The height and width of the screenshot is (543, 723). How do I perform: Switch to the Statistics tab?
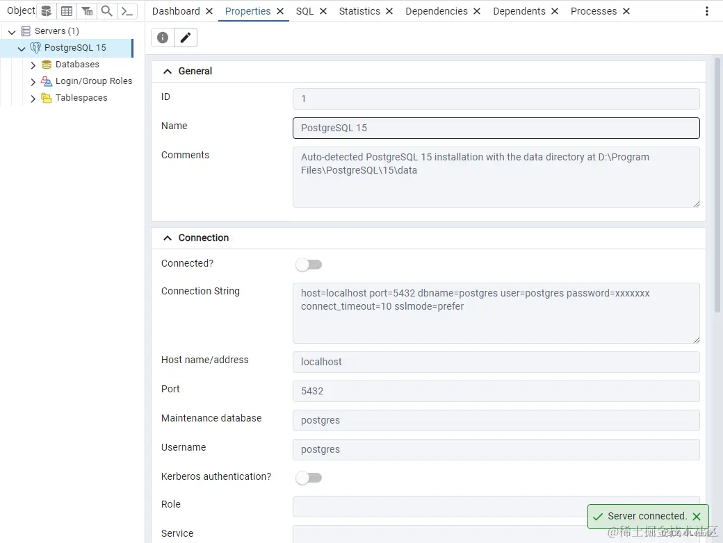[359, 11]
